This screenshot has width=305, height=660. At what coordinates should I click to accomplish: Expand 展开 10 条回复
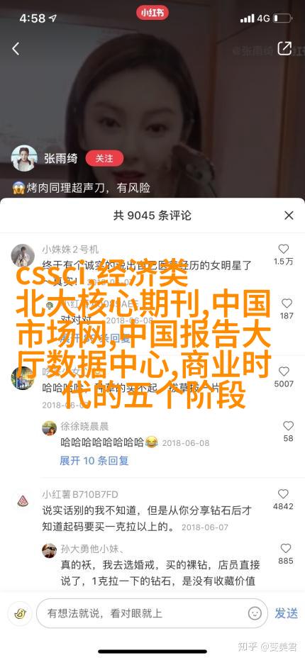click(94, 461)
